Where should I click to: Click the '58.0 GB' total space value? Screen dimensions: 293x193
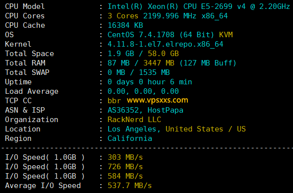click(x=163, y=54)
